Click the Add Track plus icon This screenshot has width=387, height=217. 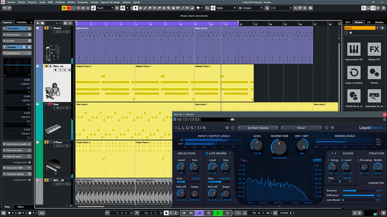(x=38, y=23)
